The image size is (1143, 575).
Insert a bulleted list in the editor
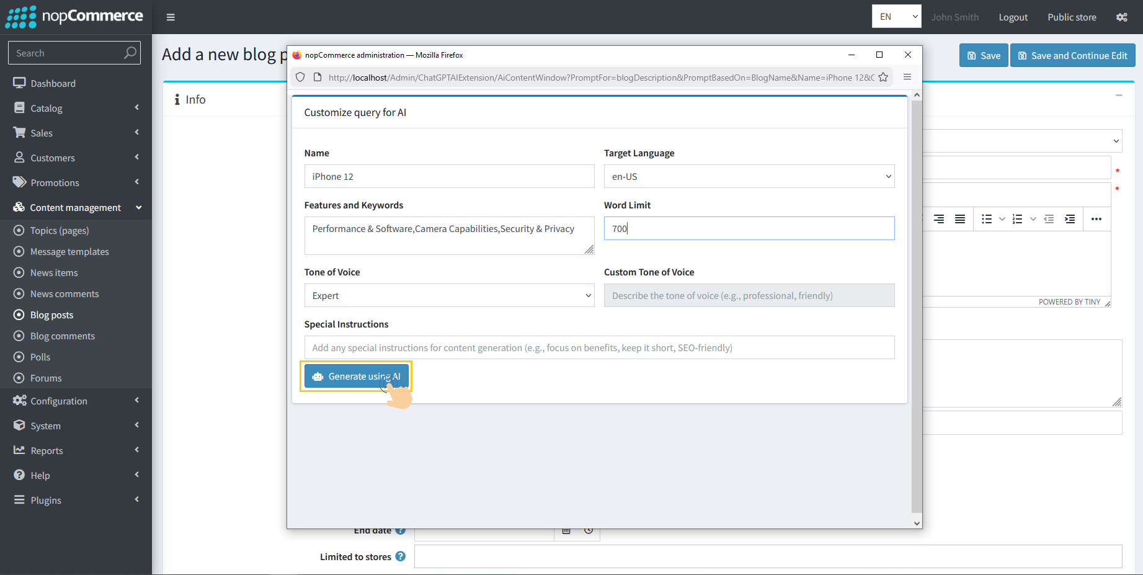coord(986,218)
